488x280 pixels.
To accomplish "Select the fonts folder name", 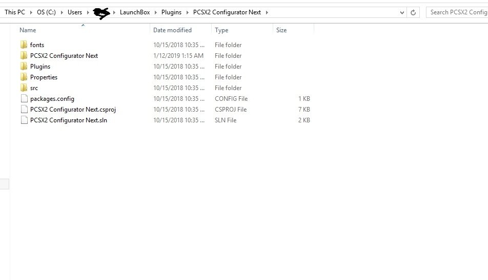I will tap(37, 45).
